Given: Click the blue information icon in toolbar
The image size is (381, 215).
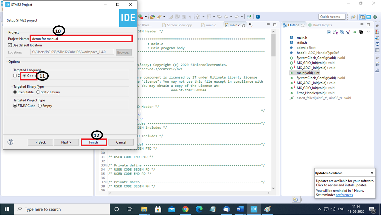Looking at the screenshot, I should click(258, 17).
